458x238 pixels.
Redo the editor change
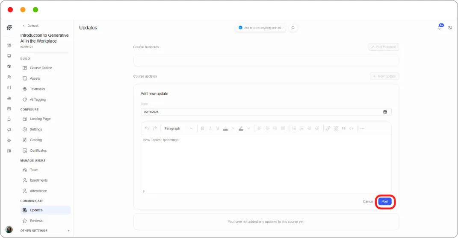tap(155, 128)
